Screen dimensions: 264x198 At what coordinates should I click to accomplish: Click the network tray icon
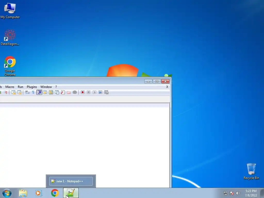pos(225,193)
